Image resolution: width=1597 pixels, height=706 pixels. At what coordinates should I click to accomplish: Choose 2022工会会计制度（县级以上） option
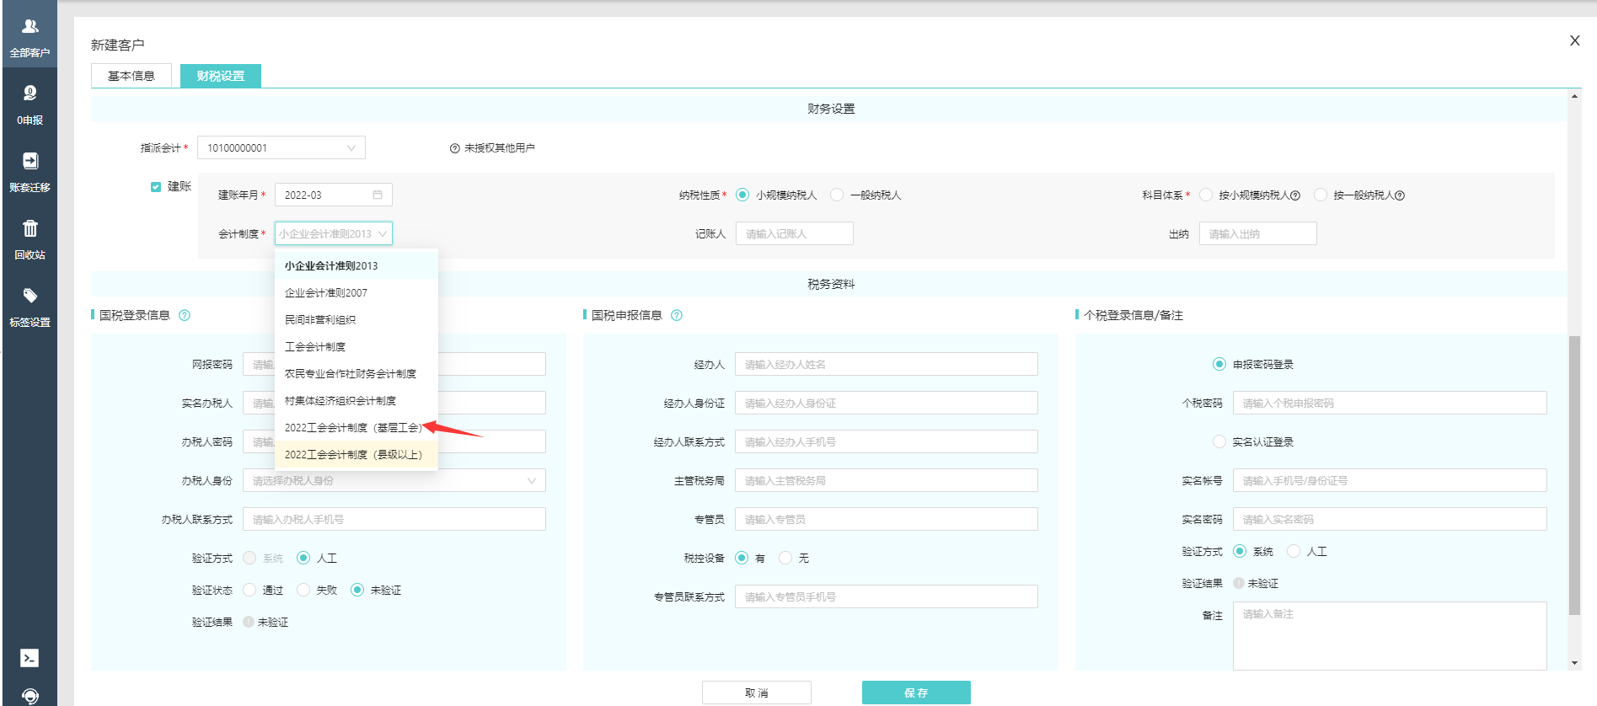pyautogui.click(x=353, y=454)
